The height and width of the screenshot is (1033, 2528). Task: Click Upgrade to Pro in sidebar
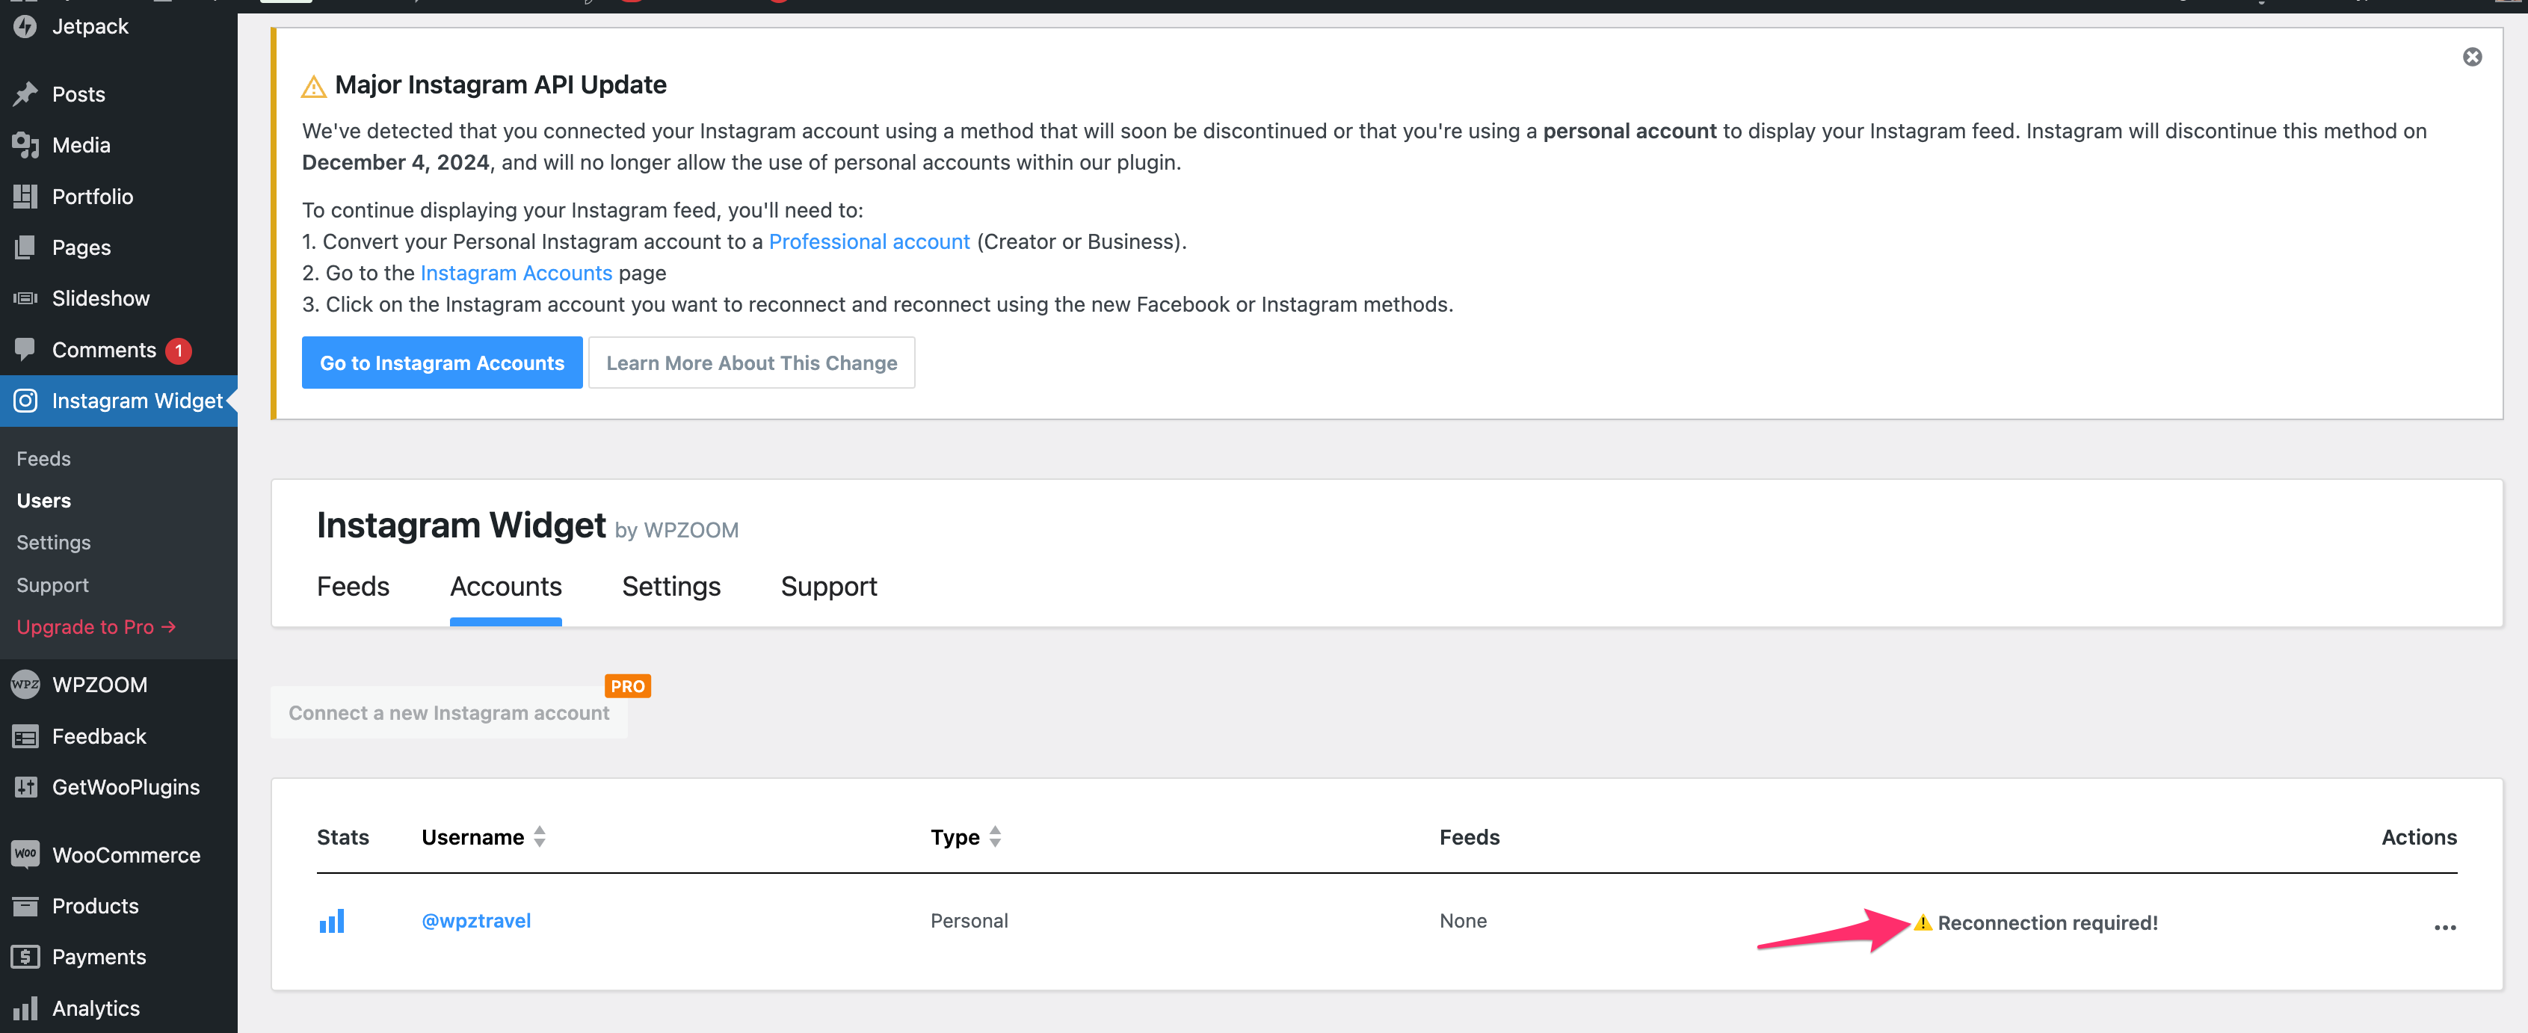click(95, 626)
